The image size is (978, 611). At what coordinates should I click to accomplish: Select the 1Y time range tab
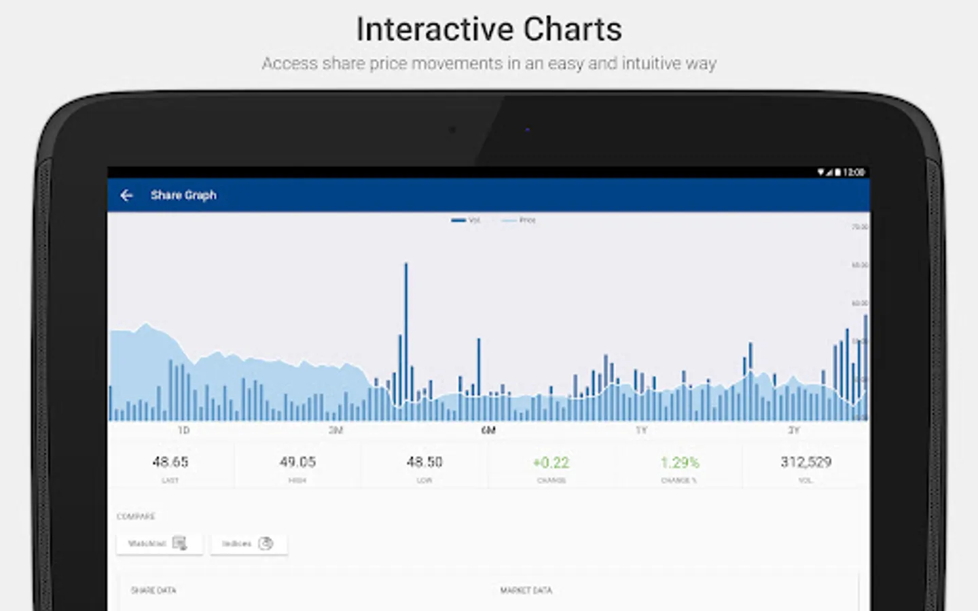641,430
